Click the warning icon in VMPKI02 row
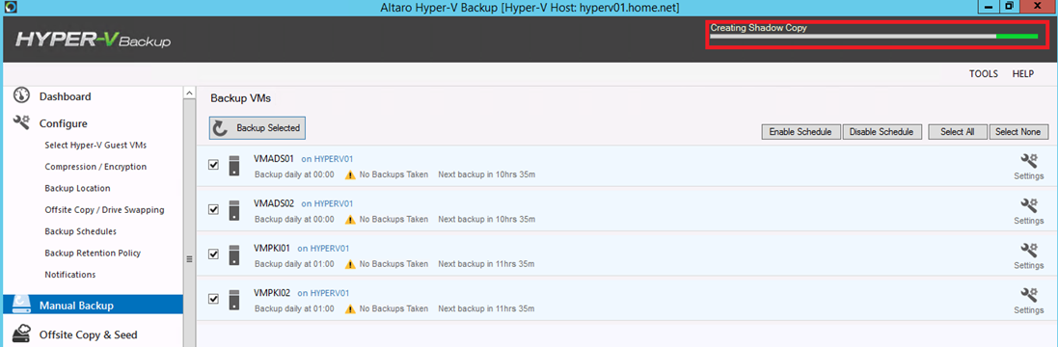Viewport: 1058px width, 347px height. pos(350,309)
